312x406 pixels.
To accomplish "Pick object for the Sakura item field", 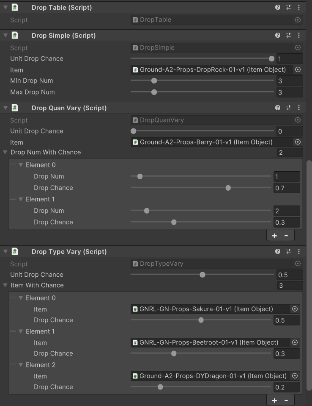I will point(295,309).
